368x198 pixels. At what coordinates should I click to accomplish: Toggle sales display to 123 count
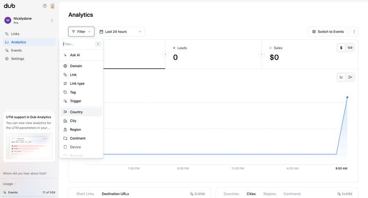click(350, 48)
